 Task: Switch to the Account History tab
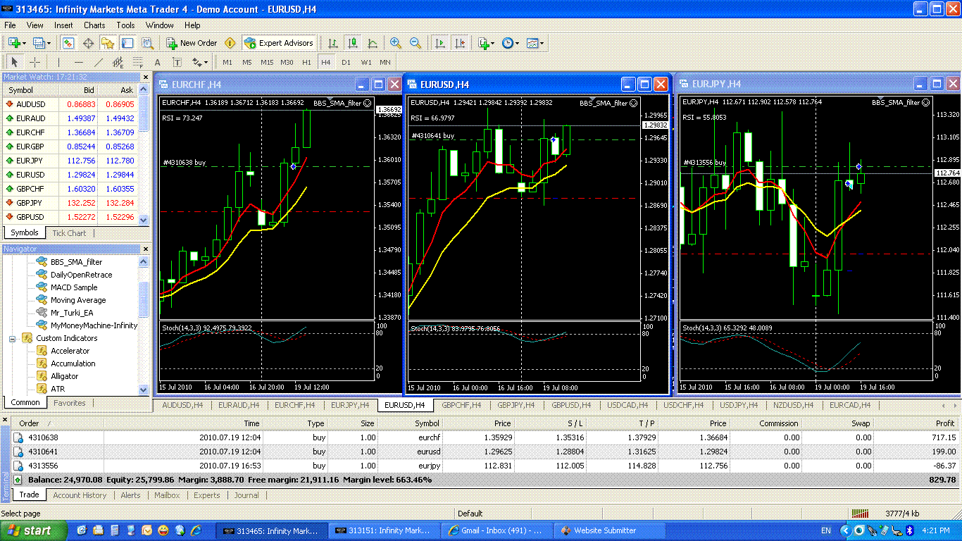80,495
